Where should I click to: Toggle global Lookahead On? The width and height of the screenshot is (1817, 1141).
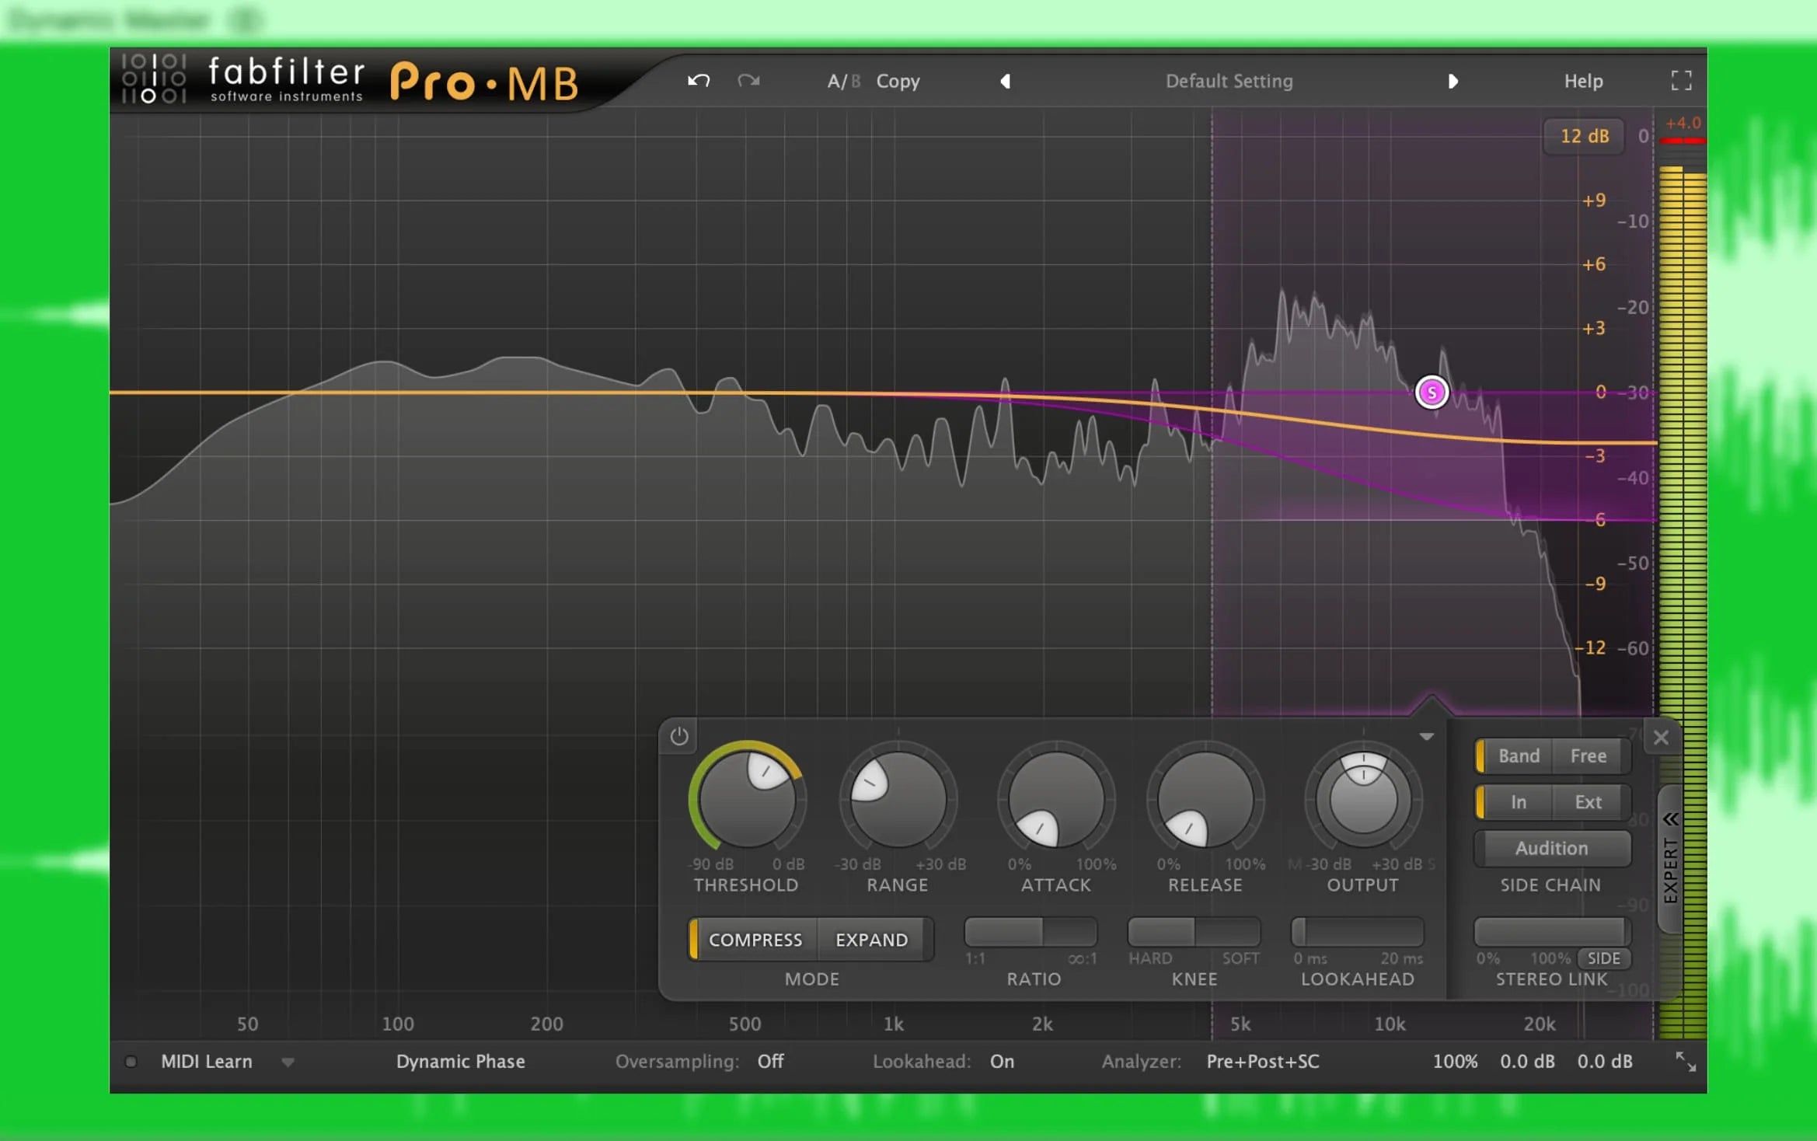click(1002, 1062)
